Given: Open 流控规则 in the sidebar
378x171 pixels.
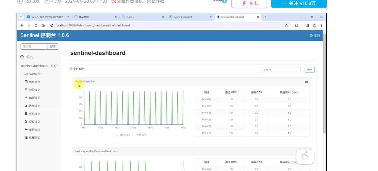Looking at the screenshot, I should click(32, 90).
